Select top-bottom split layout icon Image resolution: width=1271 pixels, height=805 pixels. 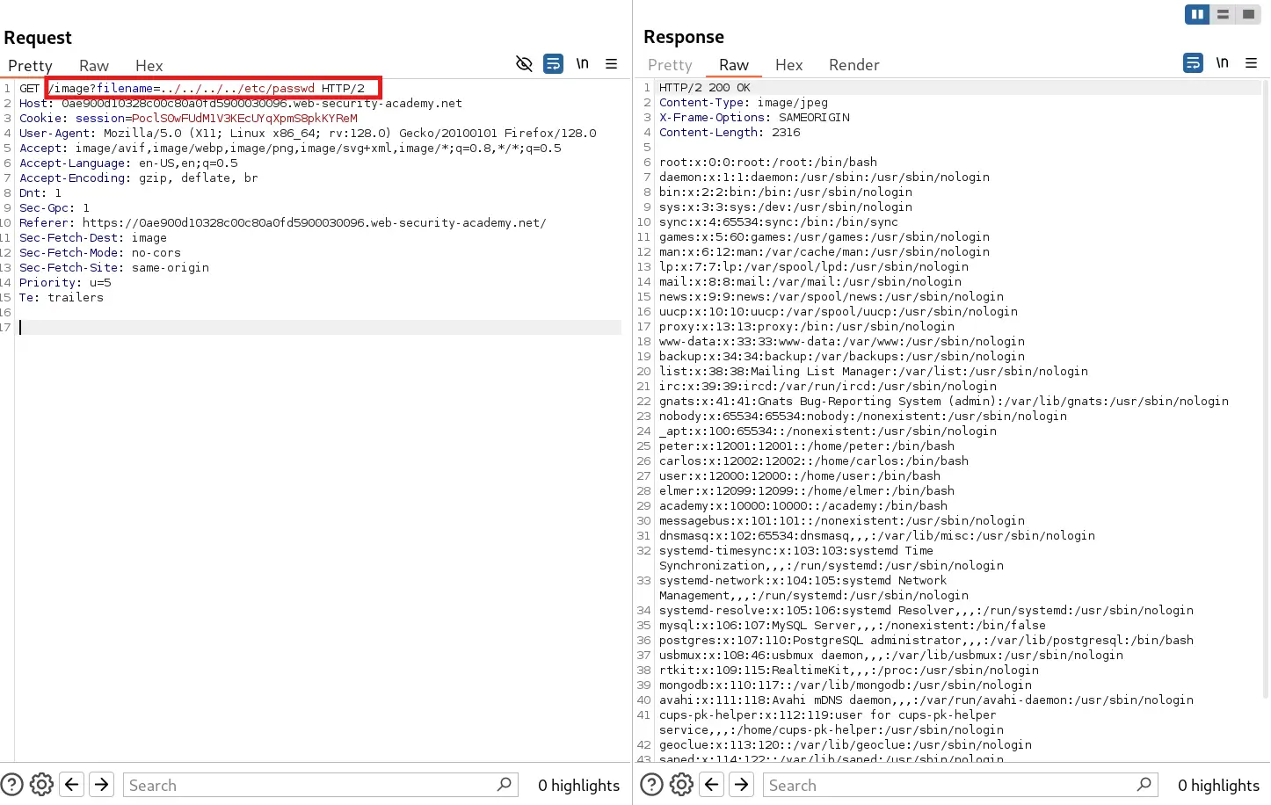(x=1223, y=14)
